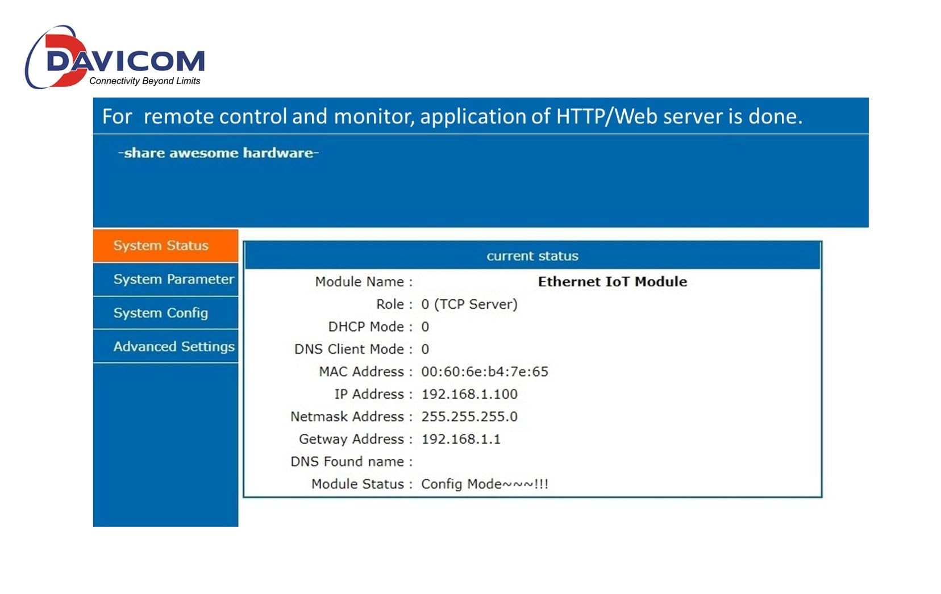
Task: Open the System Status menu item
Action: pyautogui.click(x=165, y=246)
